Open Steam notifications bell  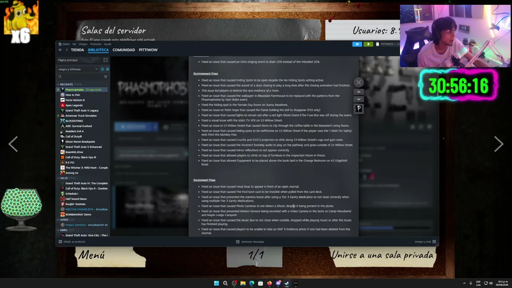(368, 44)
